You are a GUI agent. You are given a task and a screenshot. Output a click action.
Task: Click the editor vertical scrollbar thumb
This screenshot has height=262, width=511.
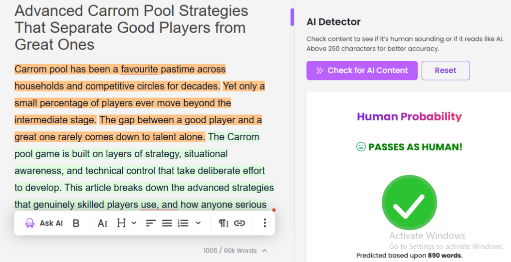coord(292,17)
